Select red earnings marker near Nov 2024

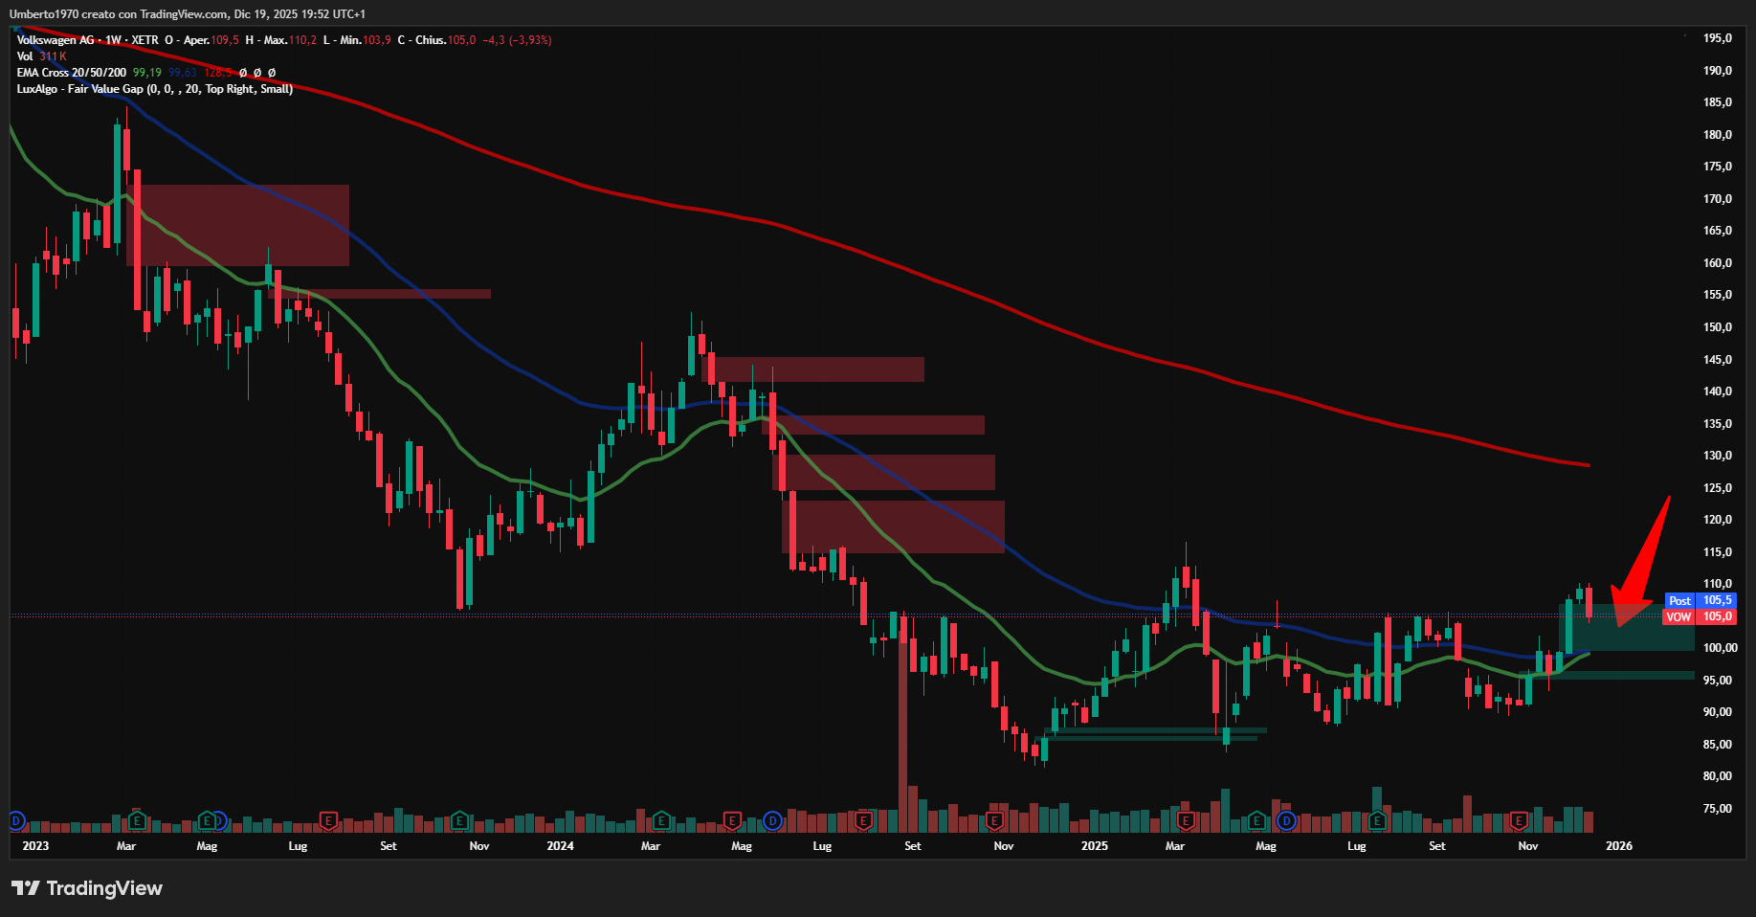pyautogui.click(x=994, y=820)
